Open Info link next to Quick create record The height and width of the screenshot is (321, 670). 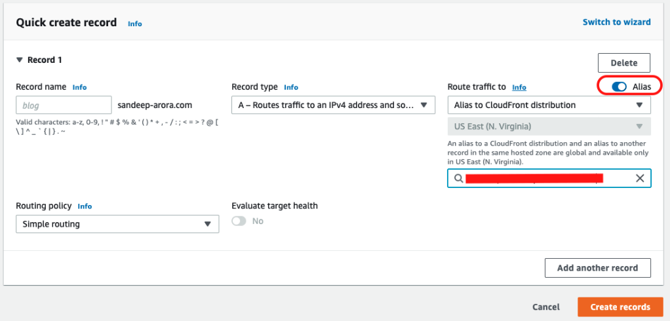point(134,24)
